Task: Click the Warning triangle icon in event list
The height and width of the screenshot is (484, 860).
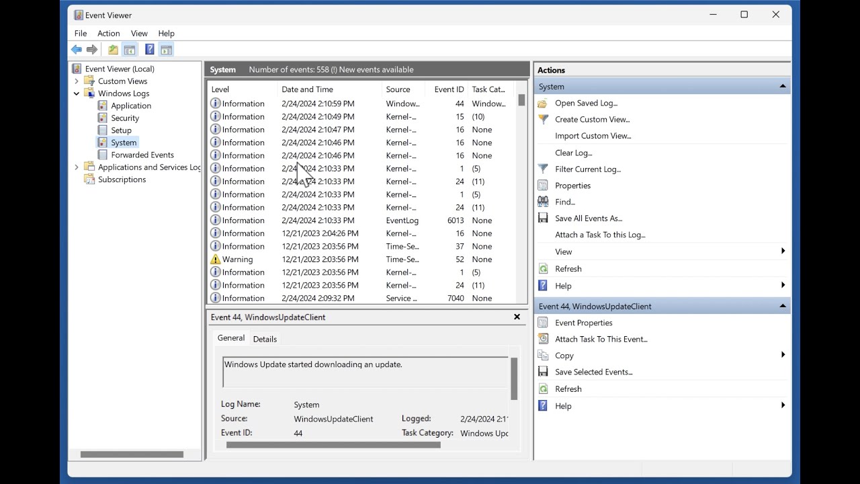Action: (x=215, y=259)
